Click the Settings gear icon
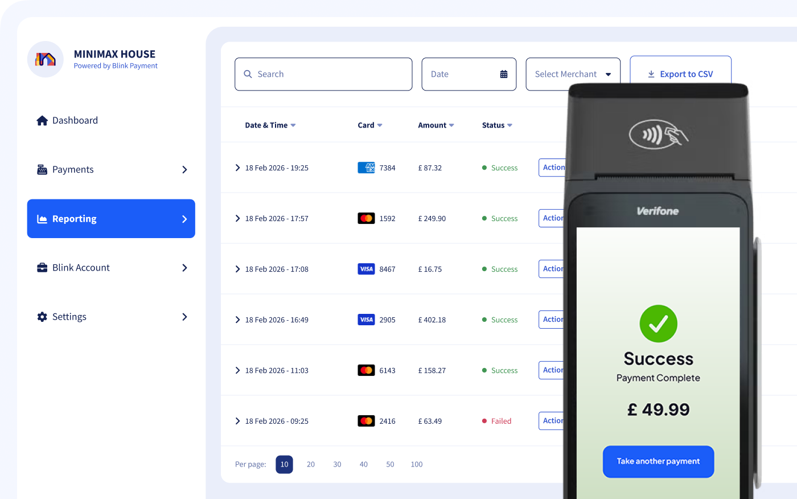797x499 pixels. 42,317
